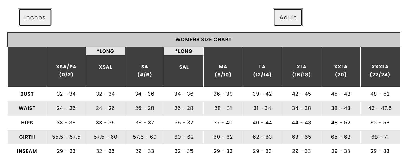Screen dimensions: 409x165
Task: Select the Womens Size Chart title bar
Action: coord(203,40)
